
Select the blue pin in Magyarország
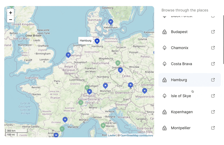[144, 91]
